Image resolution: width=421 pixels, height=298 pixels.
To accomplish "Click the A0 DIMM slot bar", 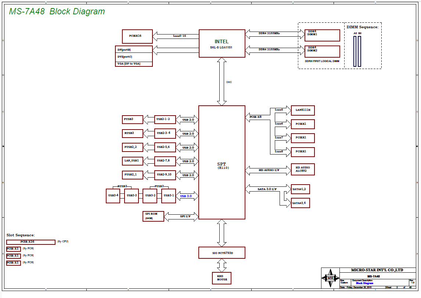I will point(355,51).
